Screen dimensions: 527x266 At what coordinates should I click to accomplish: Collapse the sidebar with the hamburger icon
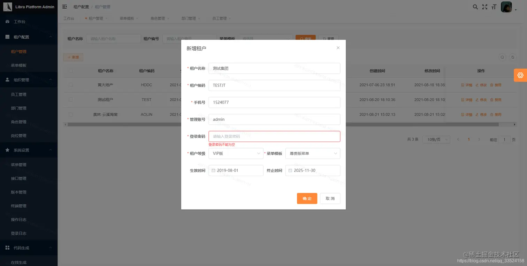[64, 7]
